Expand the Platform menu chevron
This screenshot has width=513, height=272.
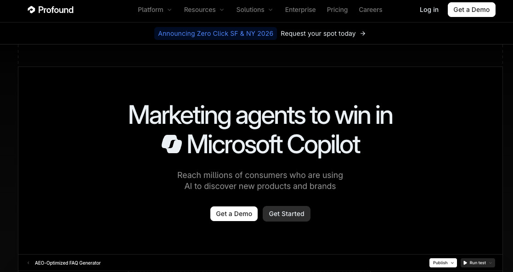pyautogui.click(x=169, y=10)
